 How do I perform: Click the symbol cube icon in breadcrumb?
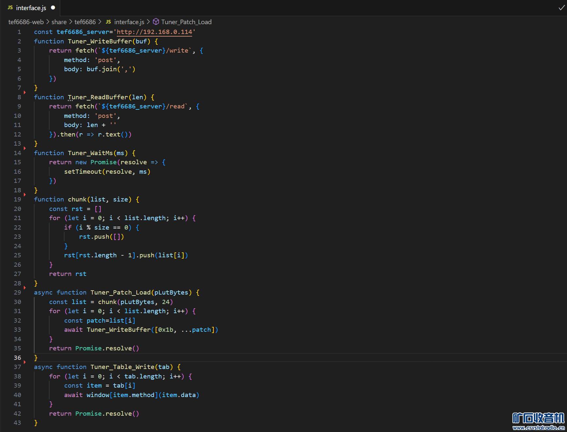156,22
